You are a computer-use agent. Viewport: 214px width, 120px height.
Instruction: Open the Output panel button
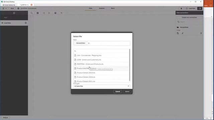click(x=5, y=118)
